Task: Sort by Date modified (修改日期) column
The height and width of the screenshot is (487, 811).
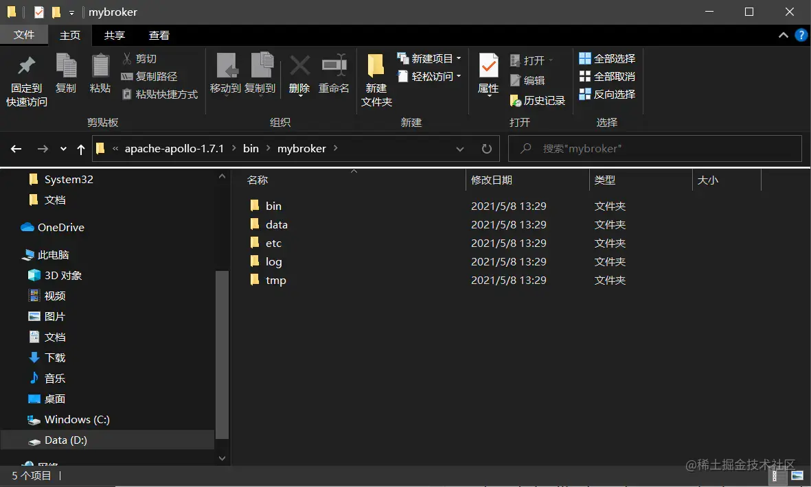Action: click(x=492, y=180)
